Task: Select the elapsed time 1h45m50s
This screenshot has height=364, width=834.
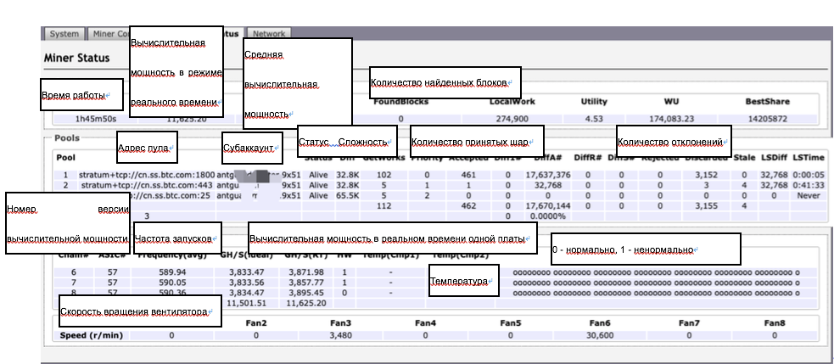Action: [x=95, y=119]
